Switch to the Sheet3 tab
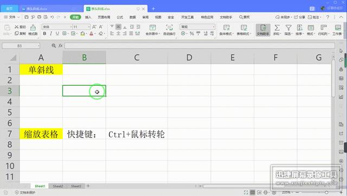The image size is (347, 196). click(x=76, y=186)
